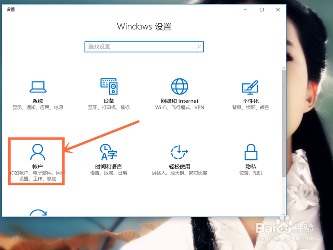Screen dimensions: 333x250
Task: Click the 时间和语言 label
Action: [x=109, y=166]
